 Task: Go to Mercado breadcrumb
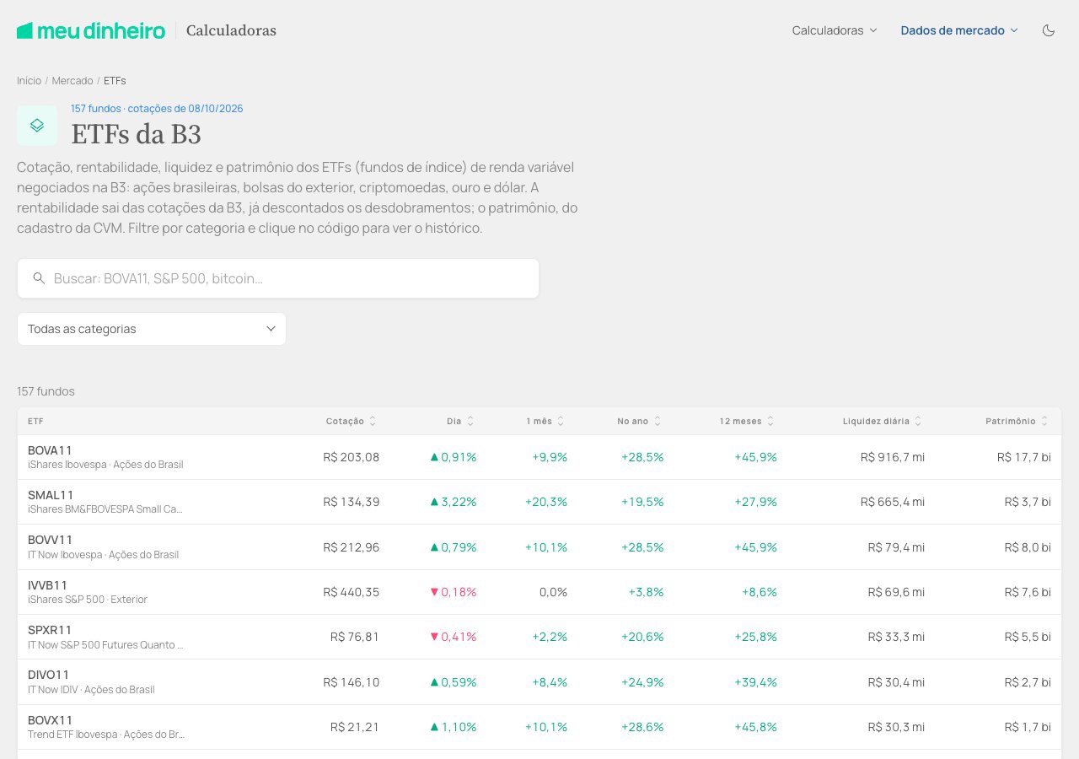coord(72,81)
